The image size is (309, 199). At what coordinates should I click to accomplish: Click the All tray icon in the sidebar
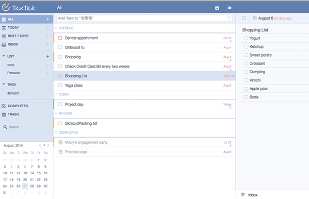coord(4,19)
